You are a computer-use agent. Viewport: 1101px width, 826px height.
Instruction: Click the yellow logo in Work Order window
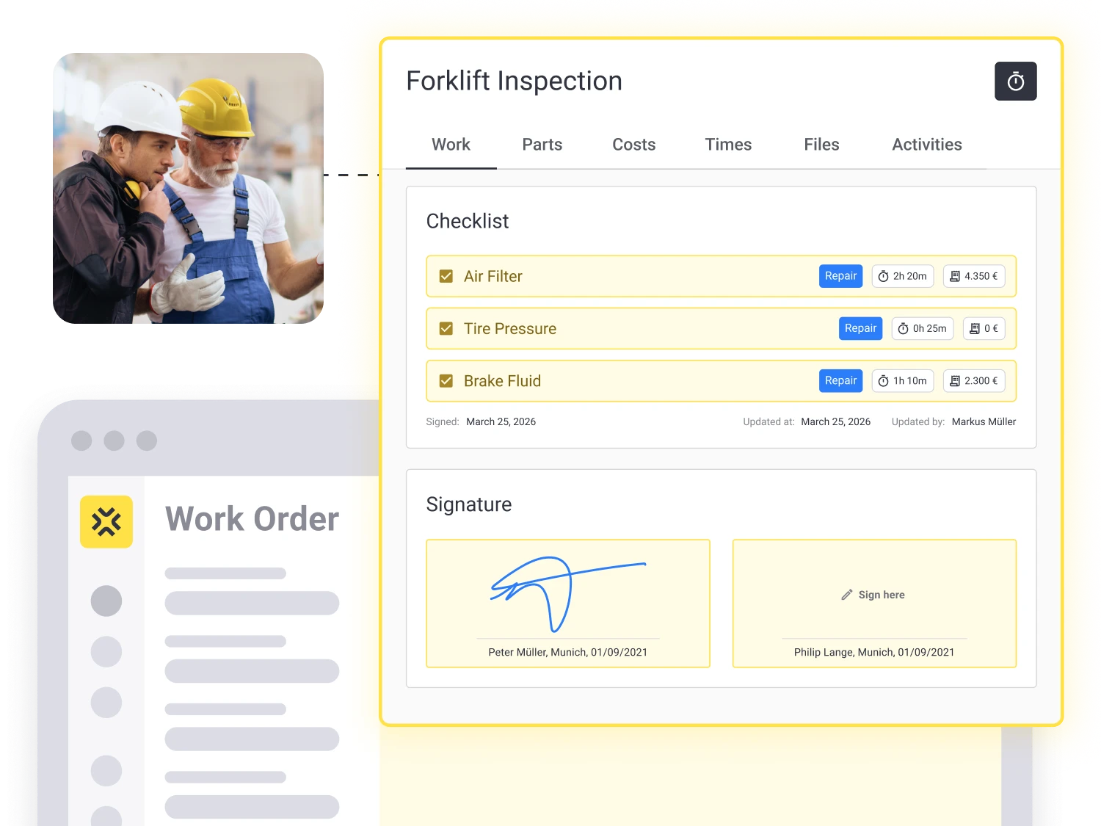coord(106,522)
